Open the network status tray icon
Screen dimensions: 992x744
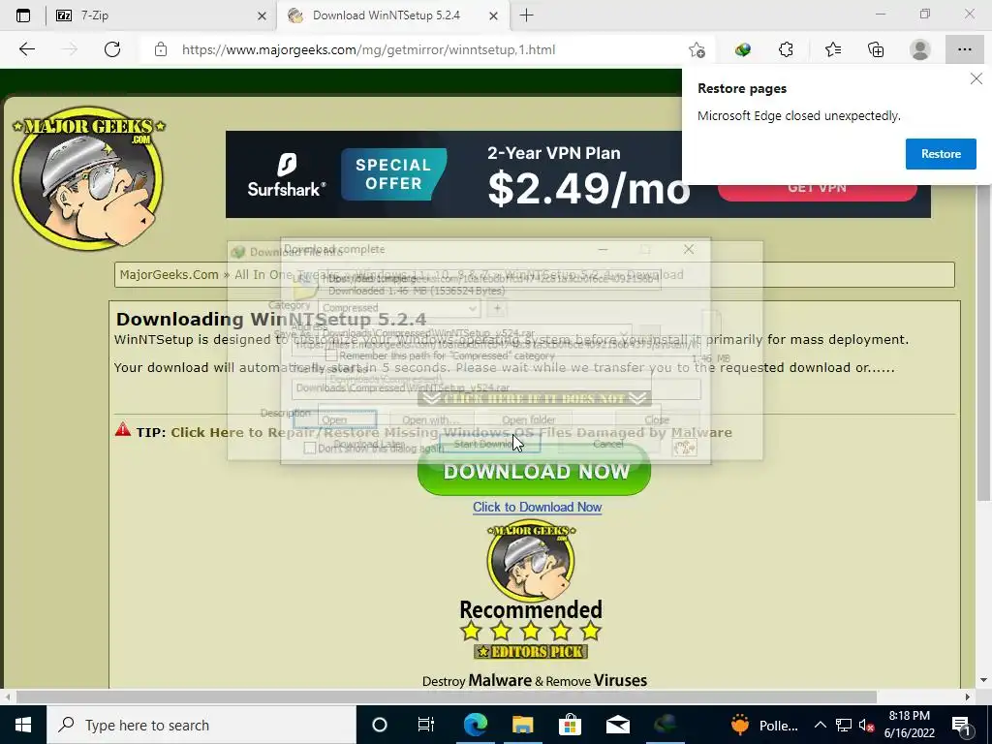click(844, 725)
